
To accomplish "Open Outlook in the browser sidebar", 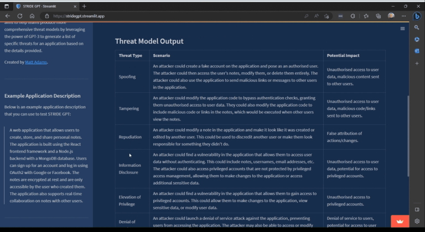I will pos(417,51).
